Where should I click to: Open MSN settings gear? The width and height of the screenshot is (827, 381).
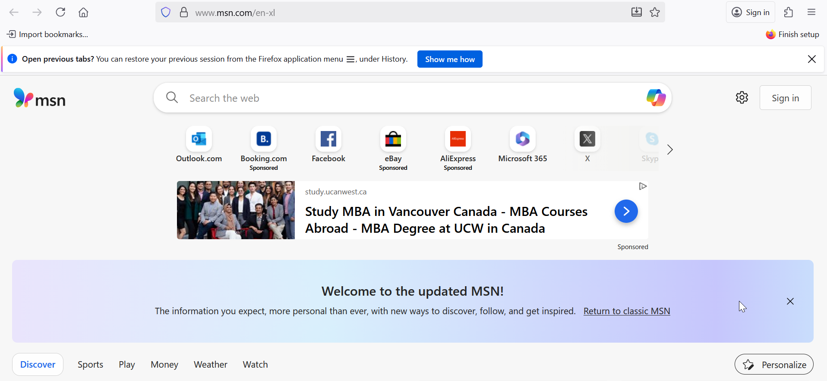tap(742, 98)
